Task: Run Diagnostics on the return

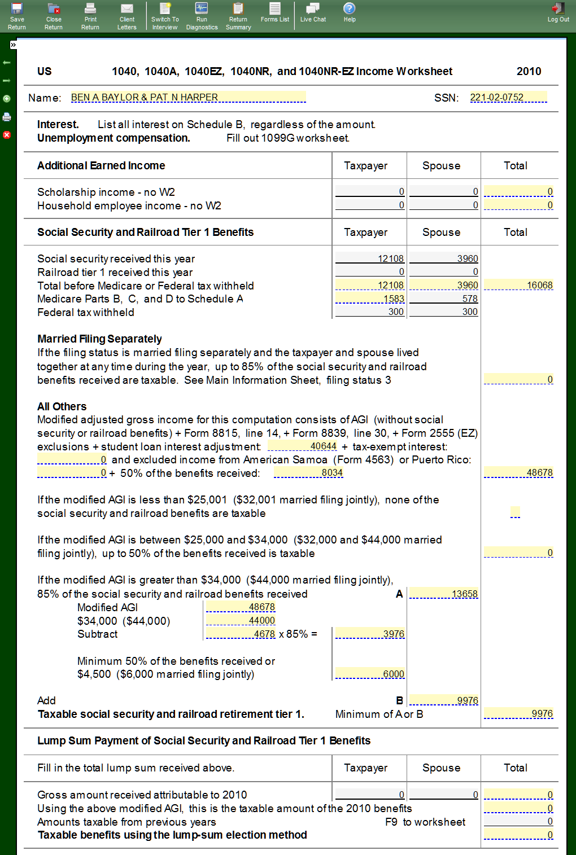Action: tap(202, 16)
